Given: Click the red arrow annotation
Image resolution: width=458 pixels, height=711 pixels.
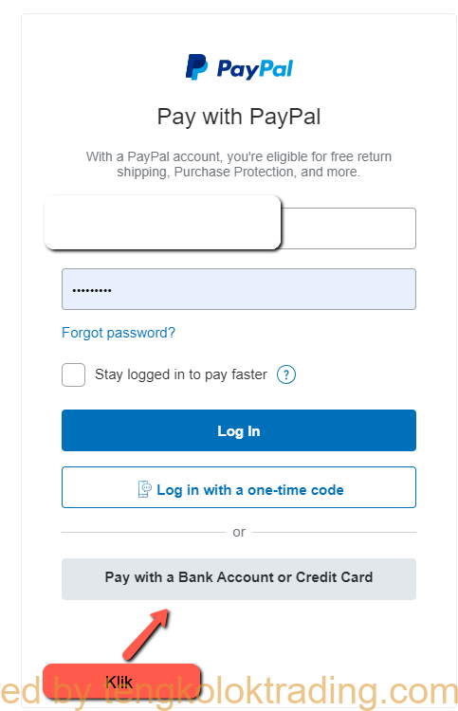Looking at the screenshot, I should 146,633.
